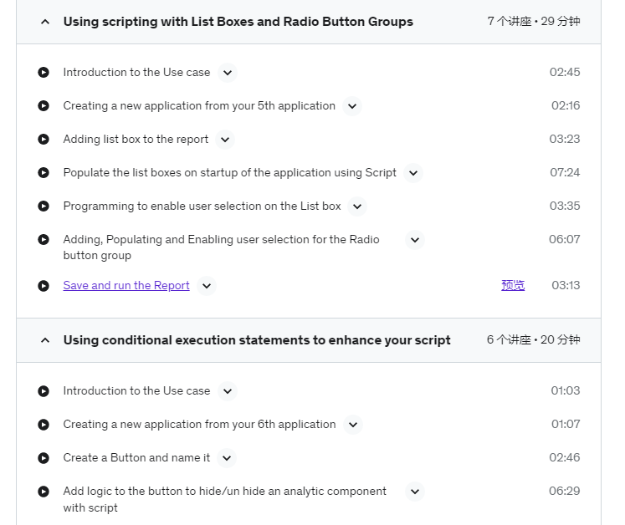Collapse 'Using conditional execution statements' section
Screen dimensions: 625x525
point(45,340)
